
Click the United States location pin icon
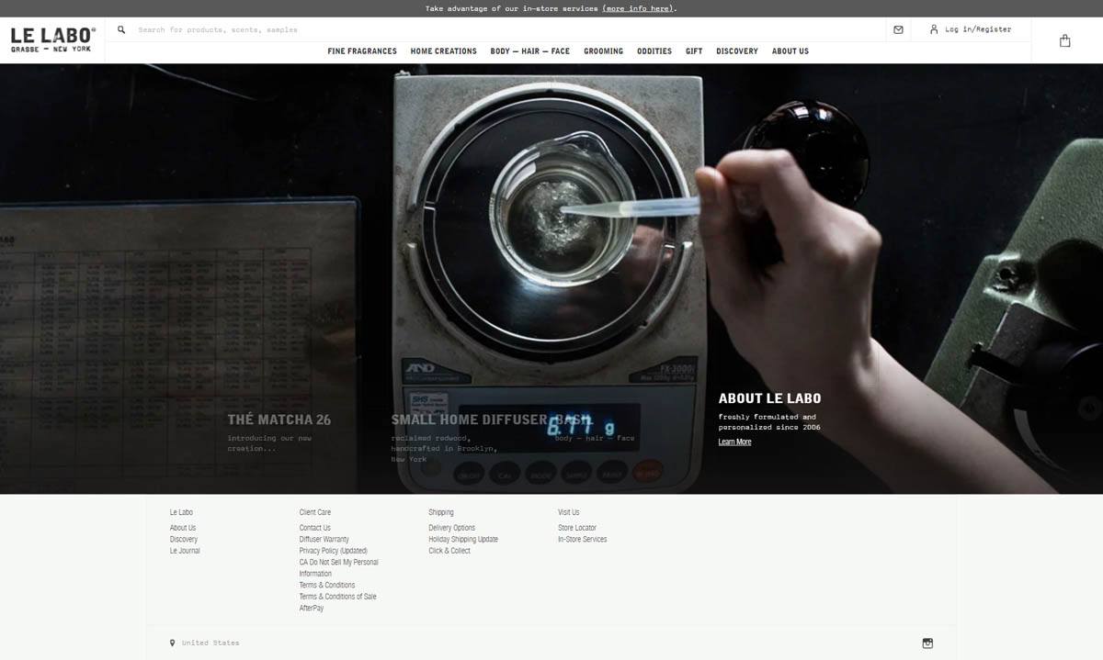[x=171, y=643]
